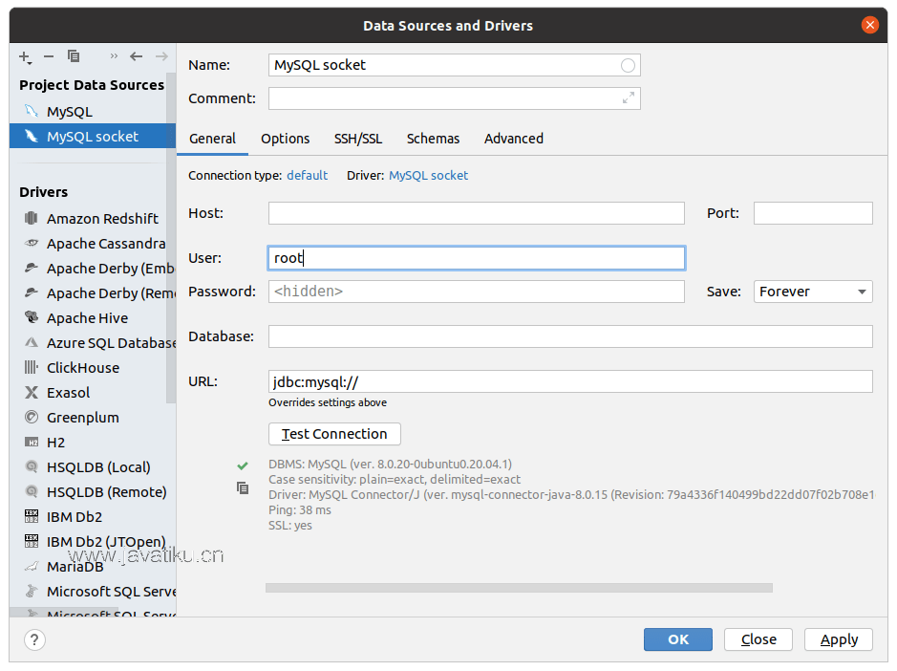
Task: Switch to the Advanced tab
Action: [514, 139]
